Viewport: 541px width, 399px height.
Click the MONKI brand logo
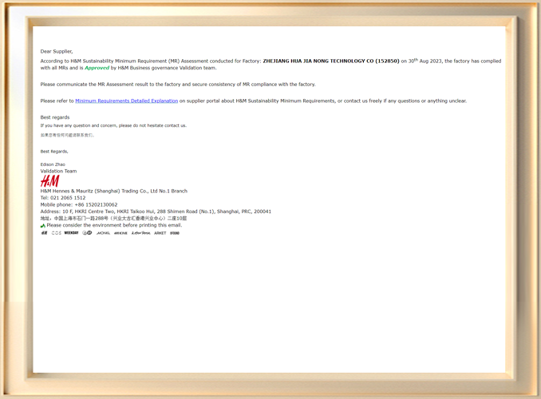click(103, 233)
